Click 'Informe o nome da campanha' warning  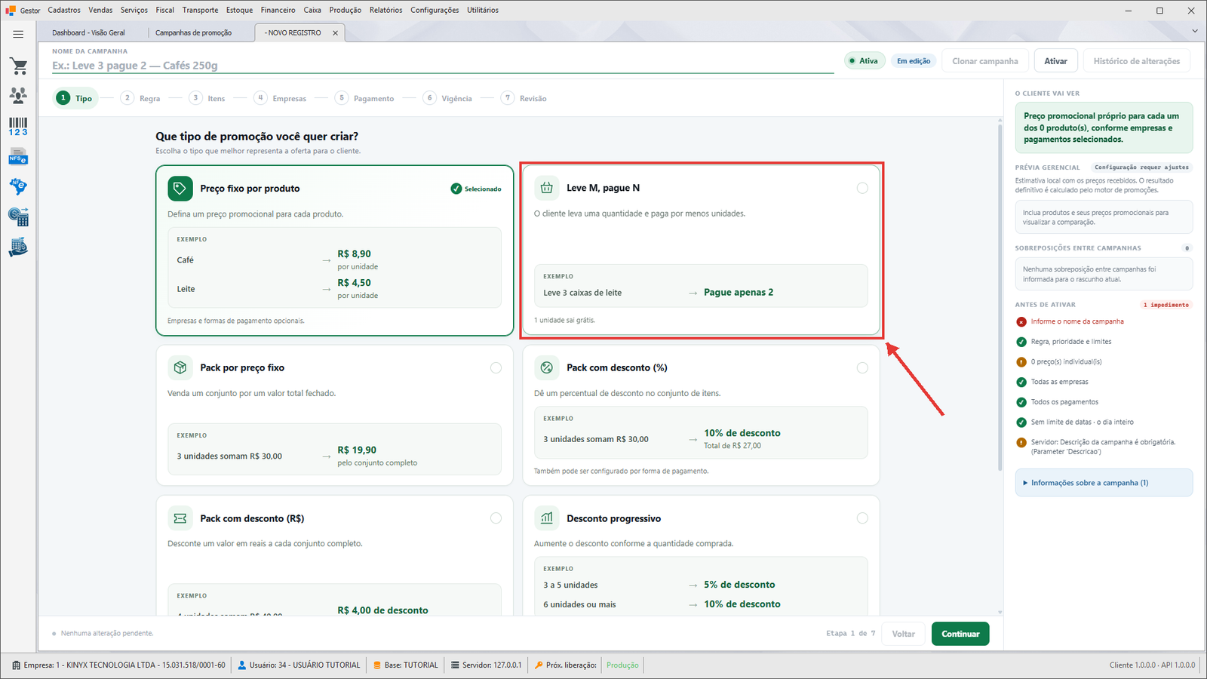point(1077,321)
